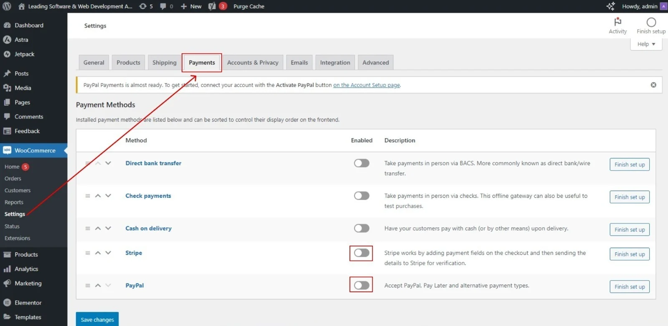The height and width of the screenshot is (326, 668).
Task: Move Check payments down
Action: [108, 196]
